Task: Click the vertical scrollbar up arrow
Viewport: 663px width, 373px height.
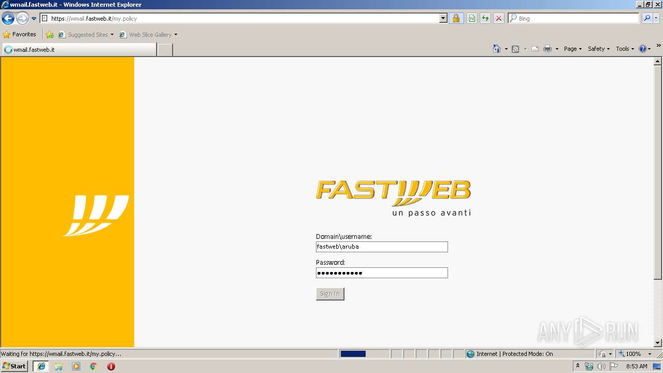Action: tap(658, 61)
